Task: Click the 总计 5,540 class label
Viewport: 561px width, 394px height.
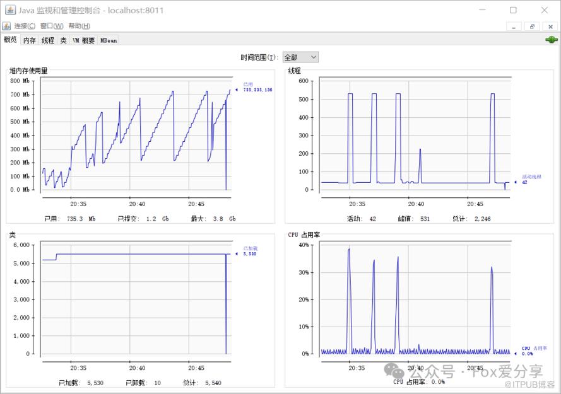Action: click(202, 383)
